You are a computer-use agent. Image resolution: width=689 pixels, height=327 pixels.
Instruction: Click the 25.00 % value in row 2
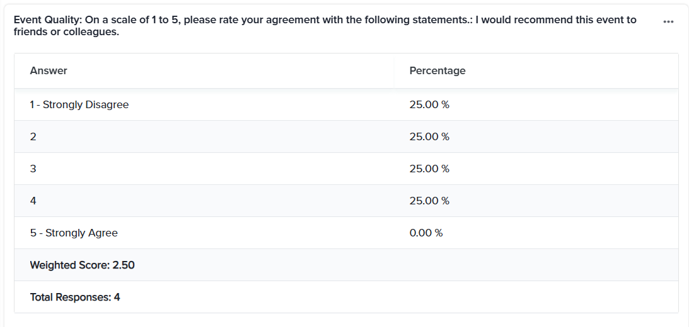click(x=429, y=136)
